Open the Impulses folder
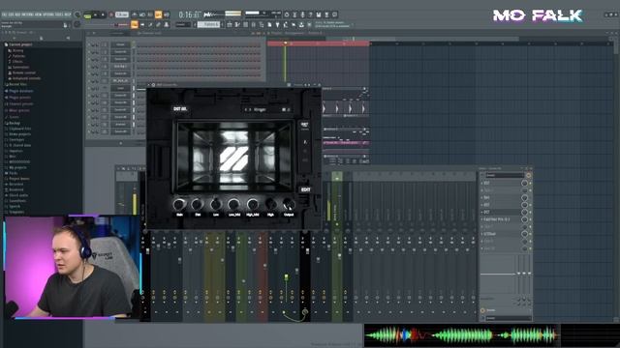 coord(15,151)
